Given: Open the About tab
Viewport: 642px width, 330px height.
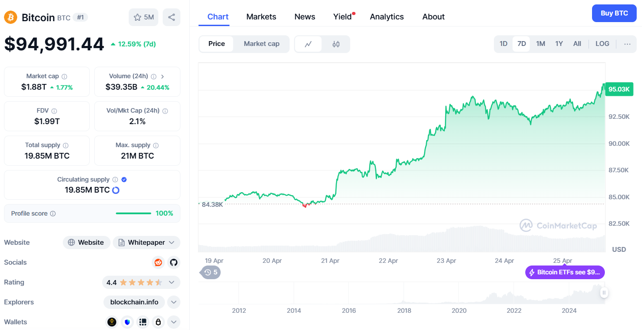Looking at the screenshot, I should [x=433, y=17].
